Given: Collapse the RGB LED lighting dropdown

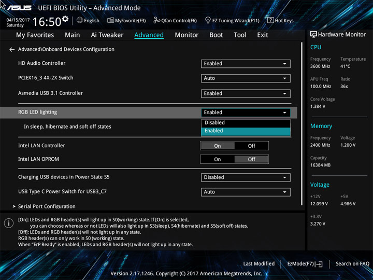Looking at the screenshot, I should (246, 113).
